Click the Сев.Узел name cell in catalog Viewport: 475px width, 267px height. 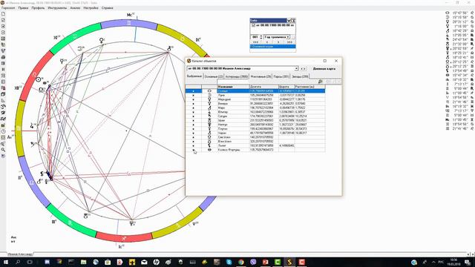point(233,137)
